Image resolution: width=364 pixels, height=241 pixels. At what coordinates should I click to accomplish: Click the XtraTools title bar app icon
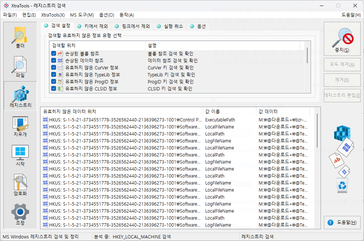point(6,5)
